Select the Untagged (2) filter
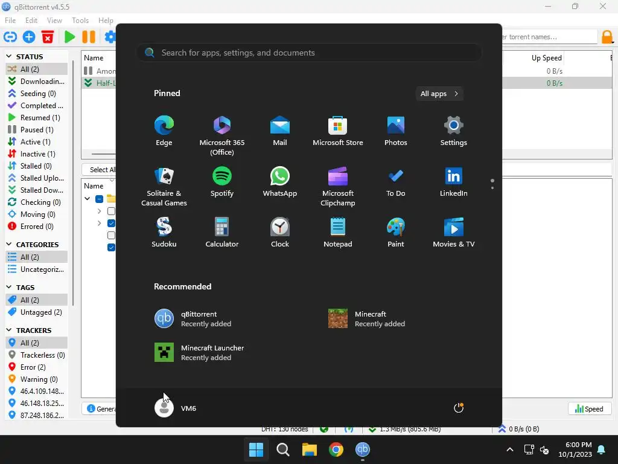The height and width of the screenshot is (464, 618). pos(37,312)
